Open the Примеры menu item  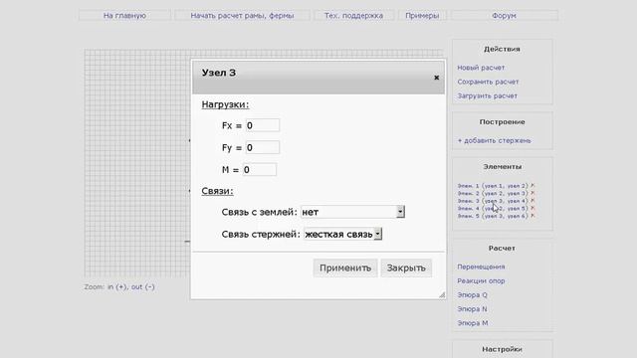422,16
